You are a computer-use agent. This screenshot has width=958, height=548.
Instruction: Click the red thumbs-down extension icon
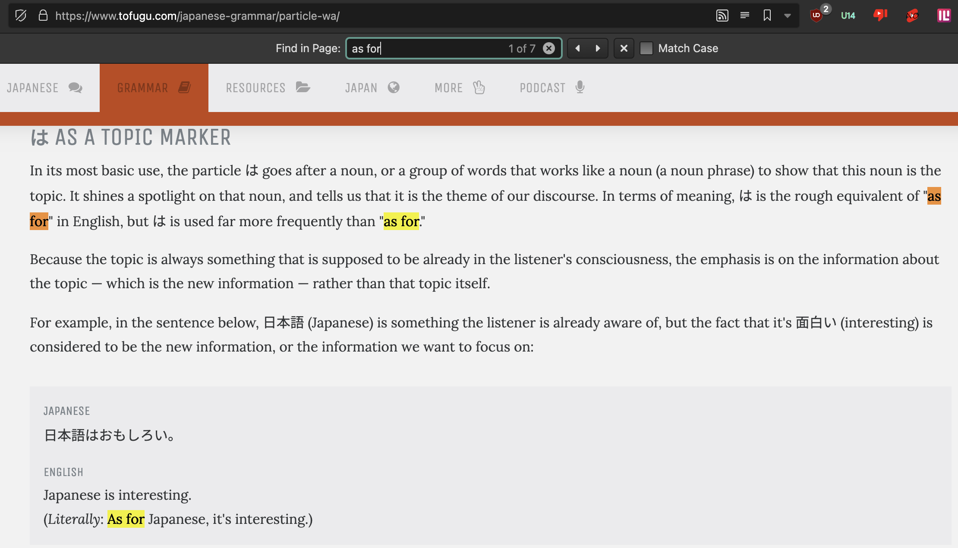click(x=880, y=16)
